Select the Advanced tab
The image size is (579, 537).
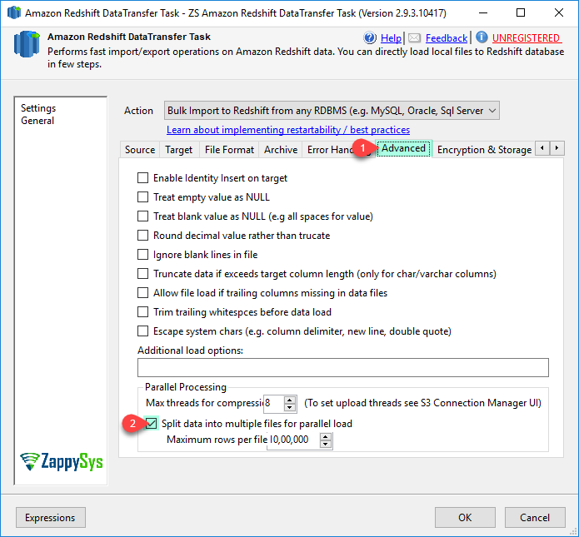pos(403,148)
